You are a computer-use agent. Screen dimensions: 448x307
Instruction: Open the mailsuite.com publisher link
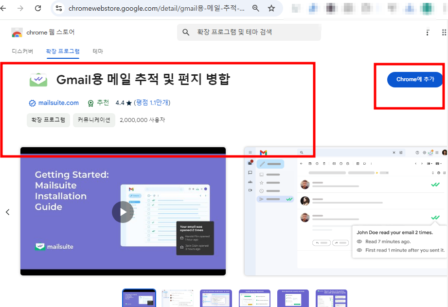point(58,102)
